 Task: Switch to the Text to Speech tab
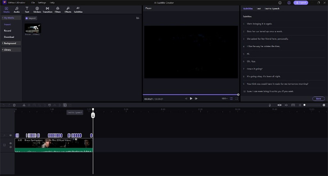pyautogui.click(x=272, y=9)
